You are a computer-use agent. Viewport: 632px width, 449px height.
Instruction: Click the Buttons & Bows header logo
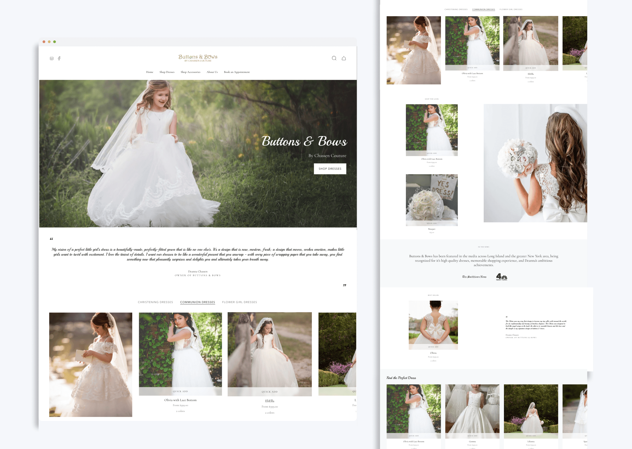pyautogui.click(x=198, y=58)
